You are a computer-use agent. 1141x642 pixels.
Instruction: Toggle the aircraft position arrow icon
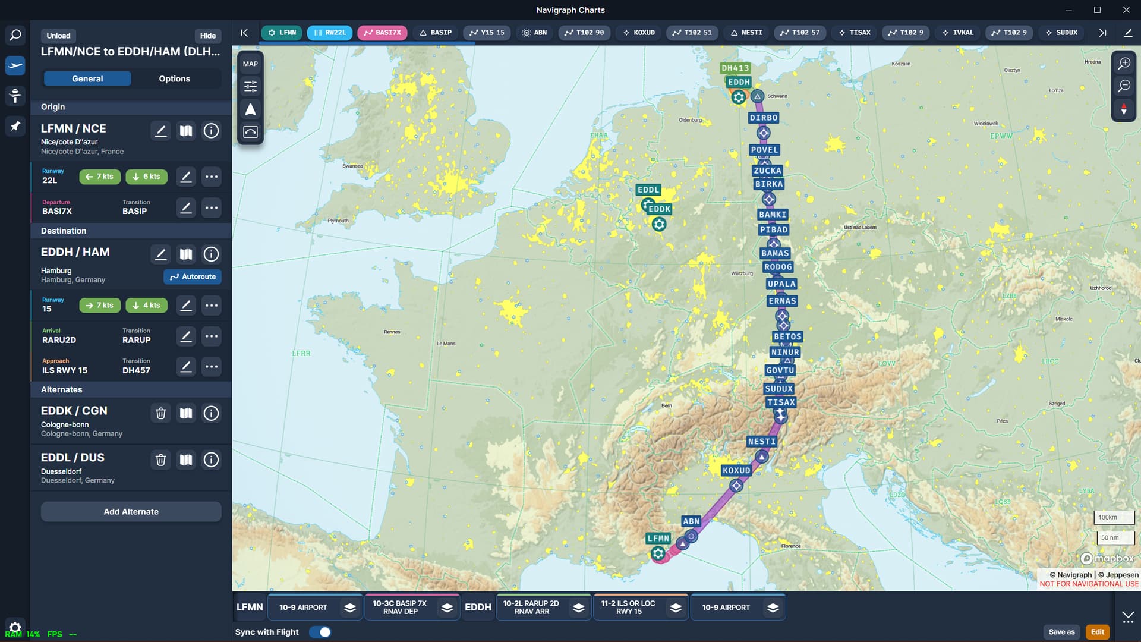[x=250, y=109]
